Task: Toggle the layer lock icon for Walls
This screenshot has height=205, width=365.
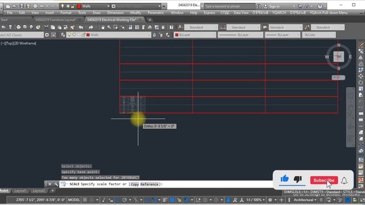Action: click(x=83, y=35)
